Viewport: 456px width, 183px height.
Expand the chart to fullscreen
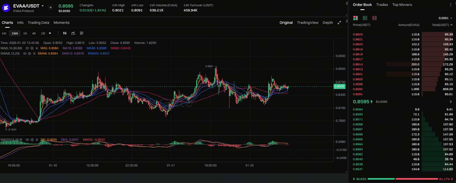click(339, 23)
